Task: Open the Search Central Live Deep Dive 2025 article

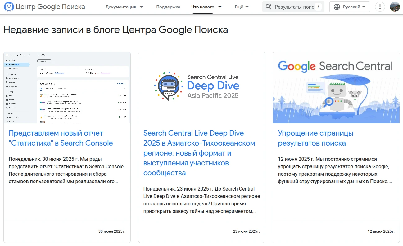Action: pyautogui.click(x=199, y=153)
